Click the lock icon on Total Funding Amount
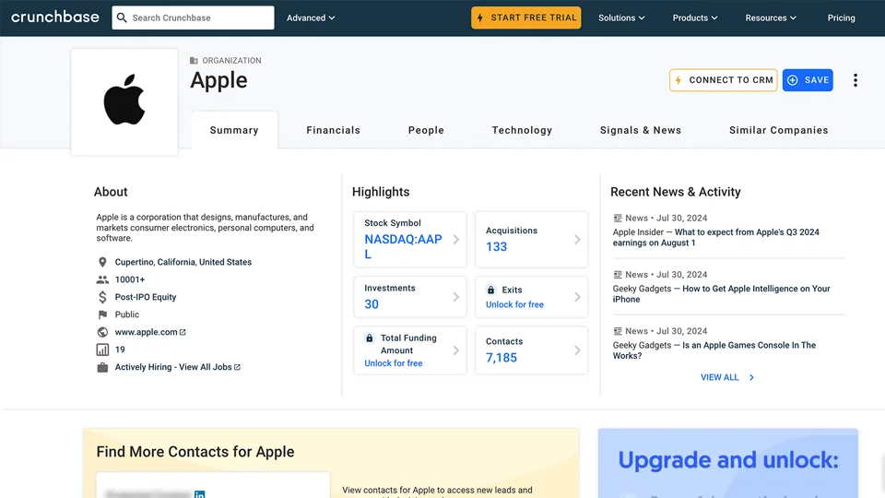885x498 pixels. [x=369, y=338]
